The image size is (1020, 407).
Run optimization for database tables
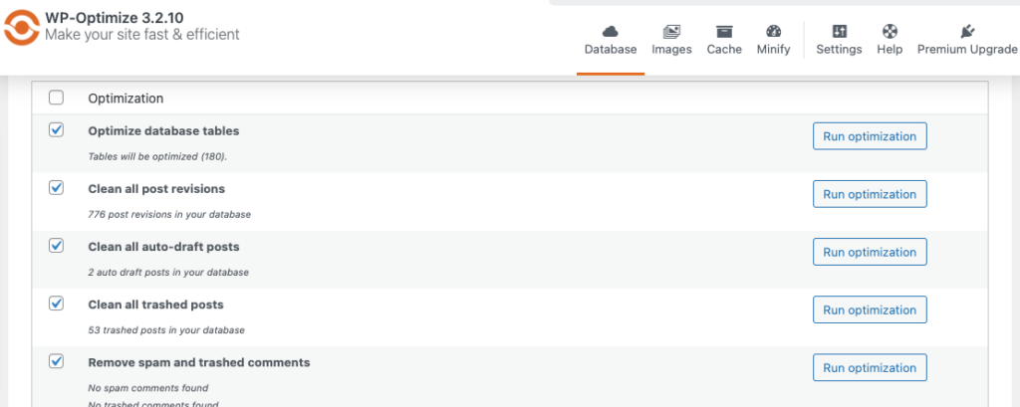click(870, 136)
